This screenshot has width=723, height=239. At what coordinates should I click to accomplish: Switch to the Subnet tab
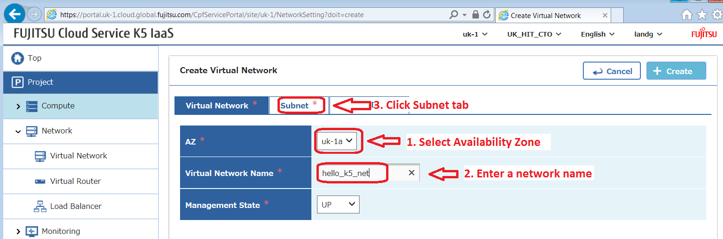(x=298, y=106)
